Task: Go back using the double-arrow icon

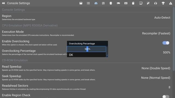Action: (x=3, y=3)
